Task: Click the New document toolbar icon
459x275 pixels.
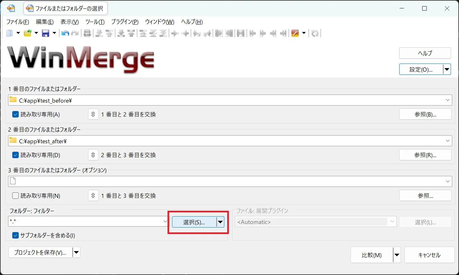Action: pyautogui.click(x=10, y=33)
